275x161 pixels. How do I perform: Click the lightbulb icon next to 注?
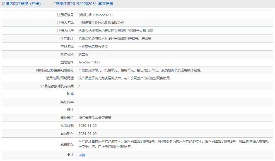(69, 155)
